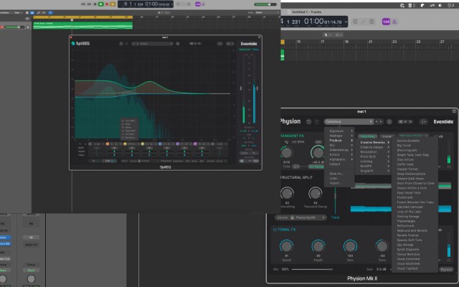Click the green play button in Logic transport
This screenshot has height=287, width=459.
[x=100, y=4]
